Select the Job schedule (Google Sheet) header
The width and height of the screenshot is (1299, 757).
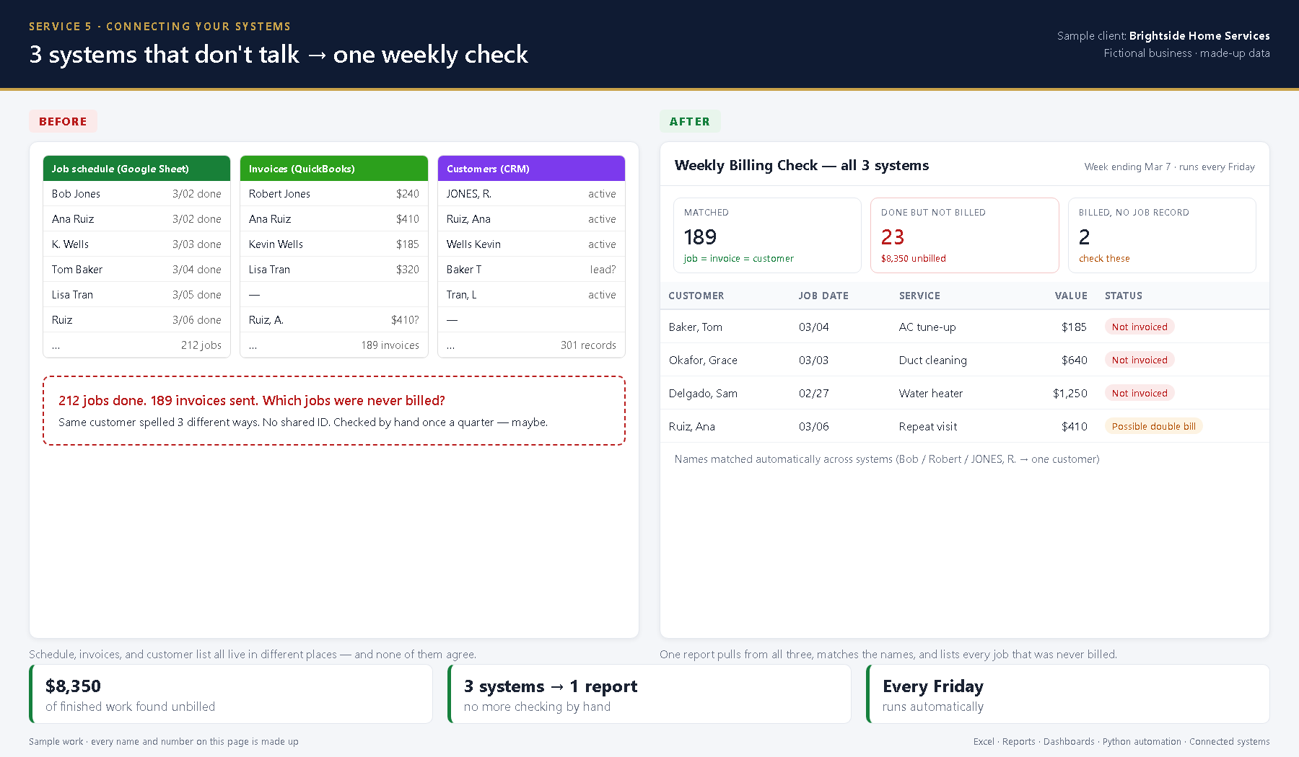click(136, 169)
